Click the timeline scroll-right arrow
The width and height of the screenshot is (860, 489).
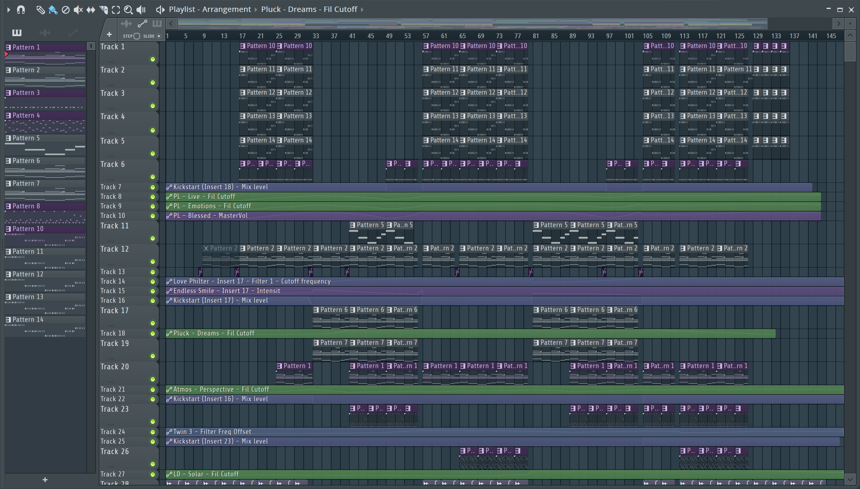tap(838, 24)
